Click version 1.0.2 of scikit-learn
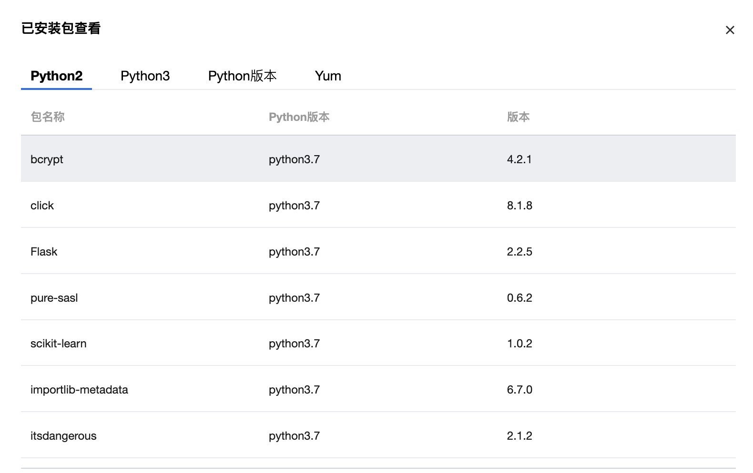Viewport: 753px width, 473px height. [519, 344]
